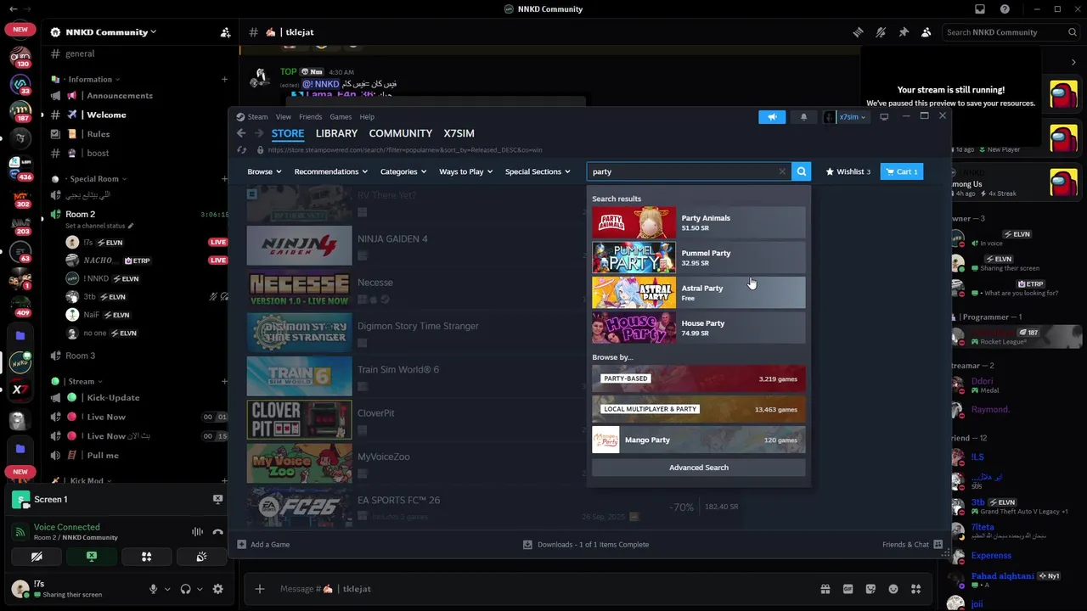Open Steam notifications bell

tap(803, 117)
